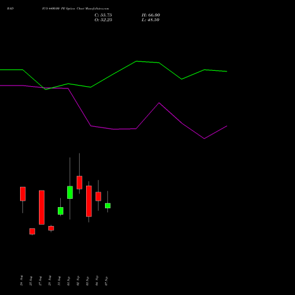Click the '04 Sep' date label
Image resolution: width=295 pixels, height=295 pixels.
[x=97, y=281]
